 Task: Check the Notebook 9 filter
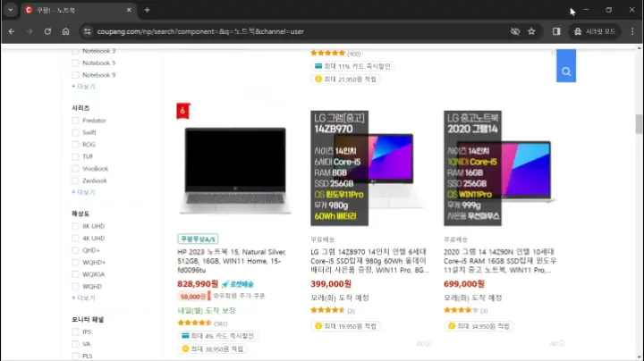click(x=75, y=75)
